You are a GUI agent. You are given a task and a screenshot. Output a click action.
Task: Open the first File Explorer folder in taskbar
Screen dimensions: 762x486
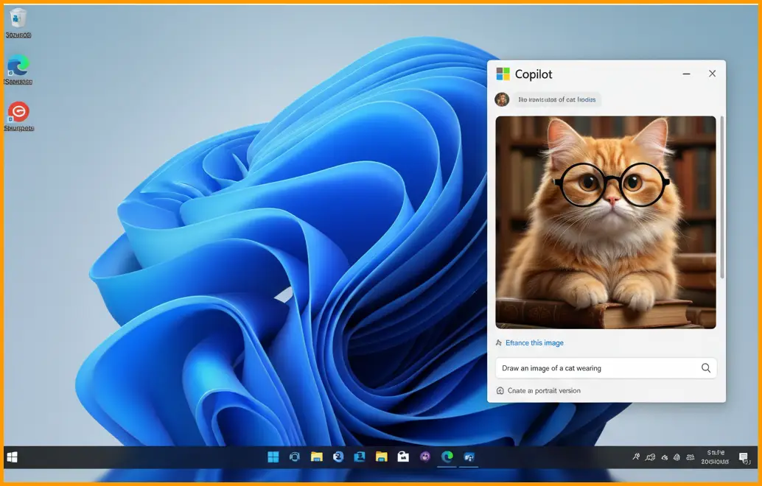(317, 457)
